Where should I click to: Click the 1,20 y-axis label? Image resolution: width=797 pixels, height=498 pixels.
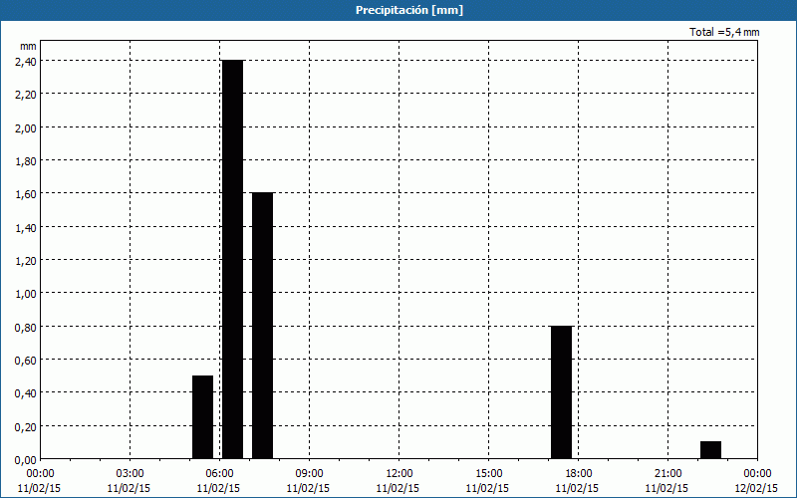click(26, 260)
